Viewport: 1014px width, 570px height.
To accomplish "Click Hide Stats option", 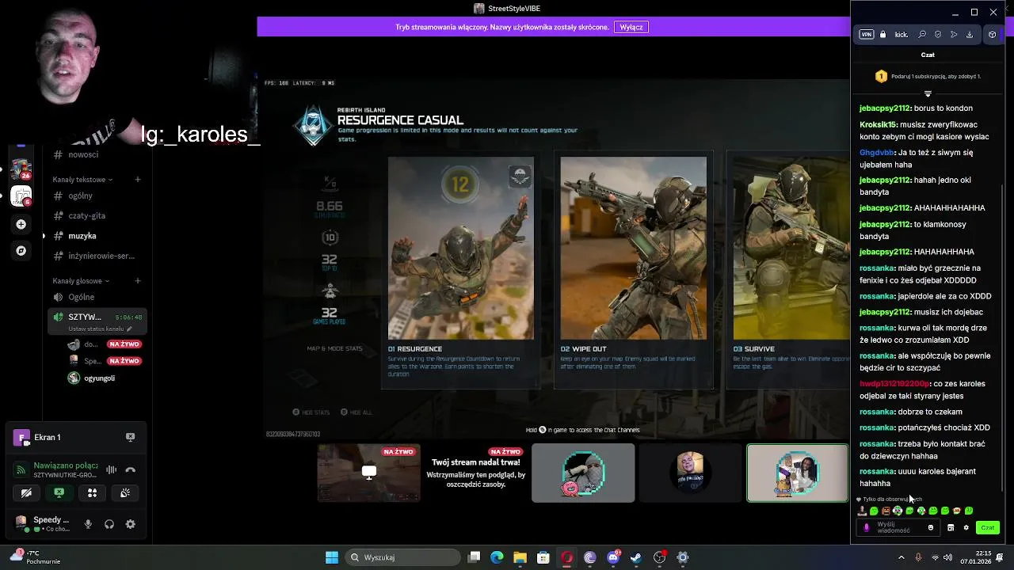I will 311,412.
